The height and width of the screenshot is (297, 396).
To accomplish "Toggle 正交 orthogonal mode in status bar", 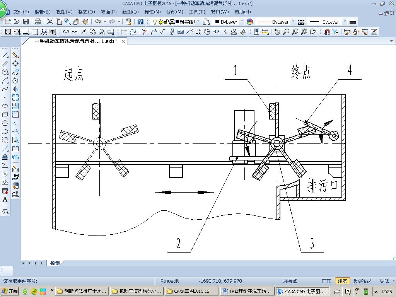I will click(x=326, y=281).
